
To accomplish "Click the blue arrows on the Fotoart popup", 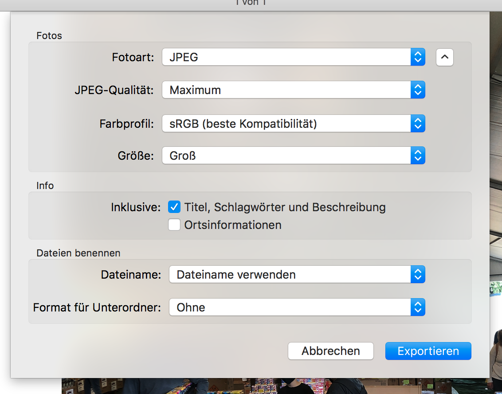I will pos(417,57).
